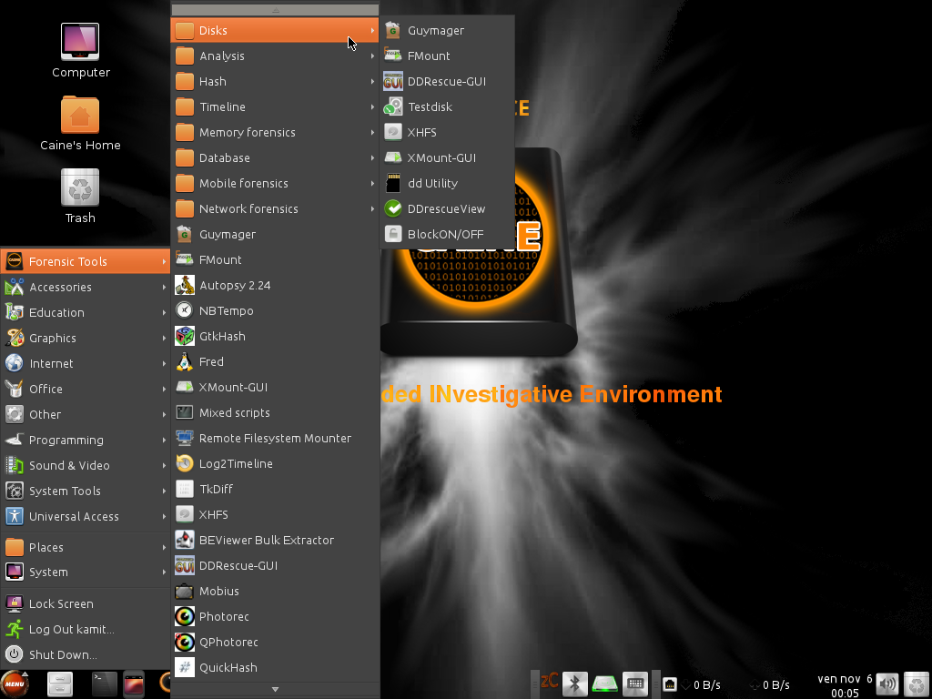932x699 pixels.
Task: Click Shut Down in the menu
Action: coord(60,654)
